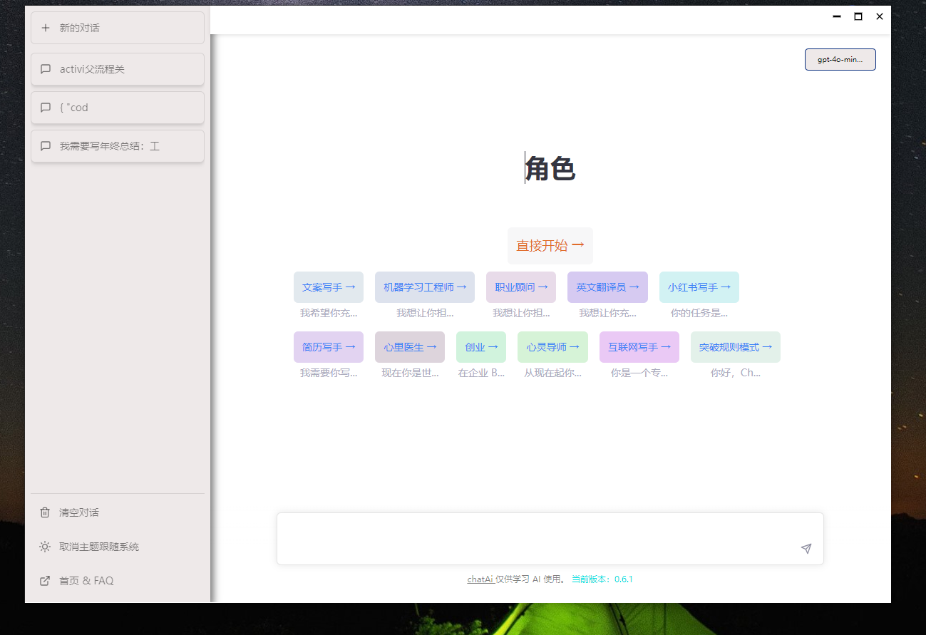Click chat bubble icon beside { "cod
The image size is (926, 635).
click(x=46, y=108)
